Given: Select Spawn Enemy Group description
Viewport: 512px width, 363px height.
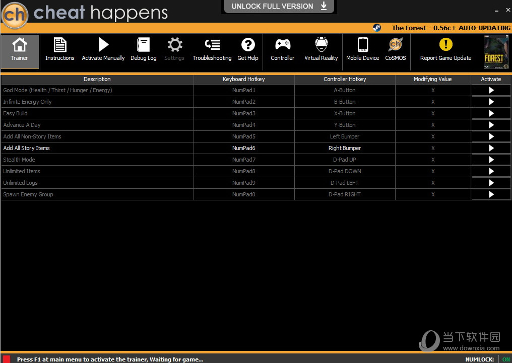Looking at the screenshot, I should point(28,194).
